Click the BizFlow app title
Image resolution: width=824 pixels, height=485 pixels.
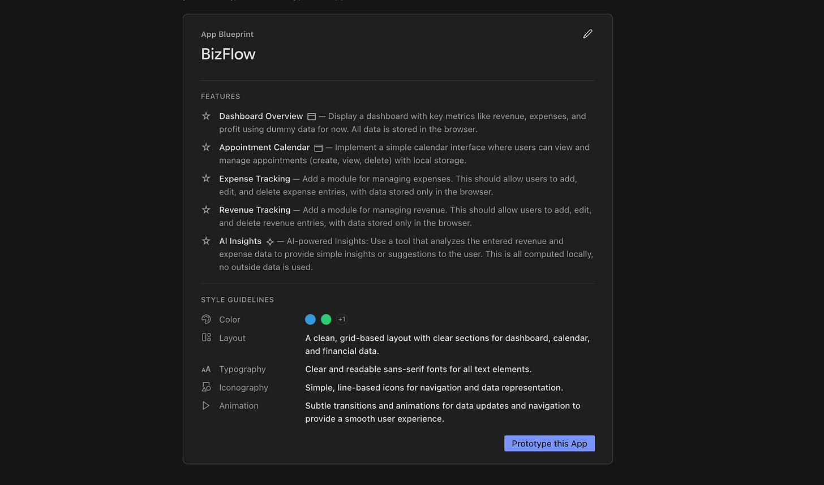click(228, 54)
